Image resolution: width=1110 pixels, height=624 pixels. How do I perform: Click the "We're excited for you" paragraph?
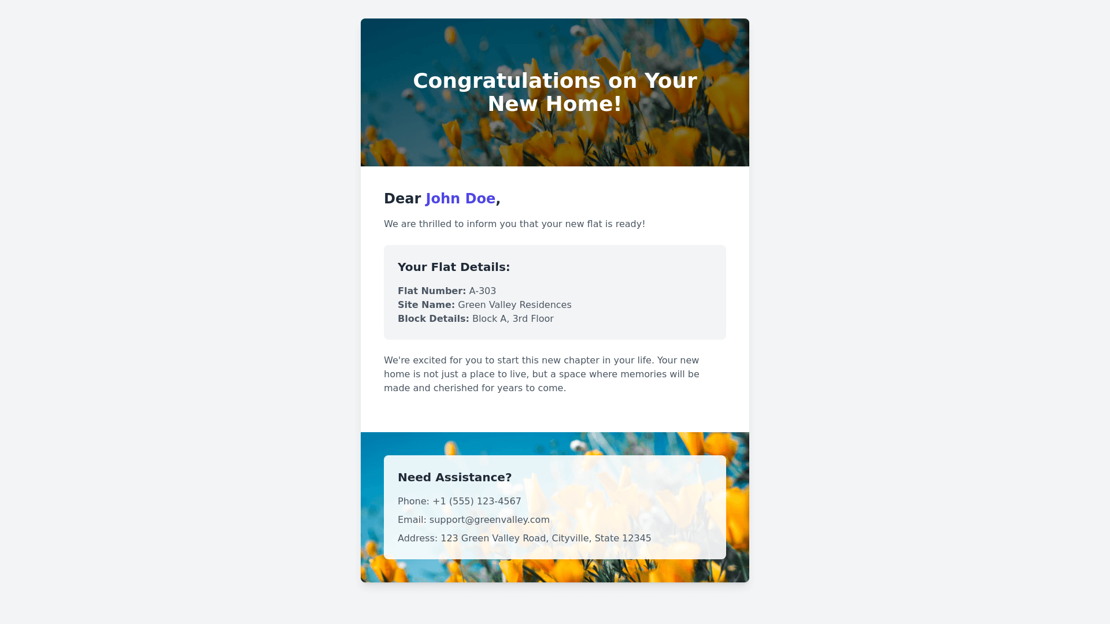(x=542, y=374)
